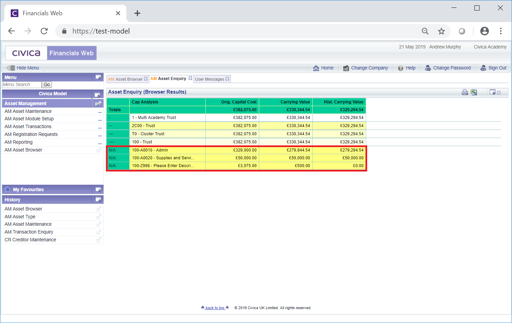Click the Orig. Capital Cost column header

pos(232,102)
